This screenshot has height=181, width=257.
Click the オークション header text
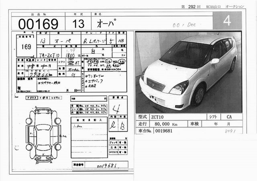coord(235,6)
